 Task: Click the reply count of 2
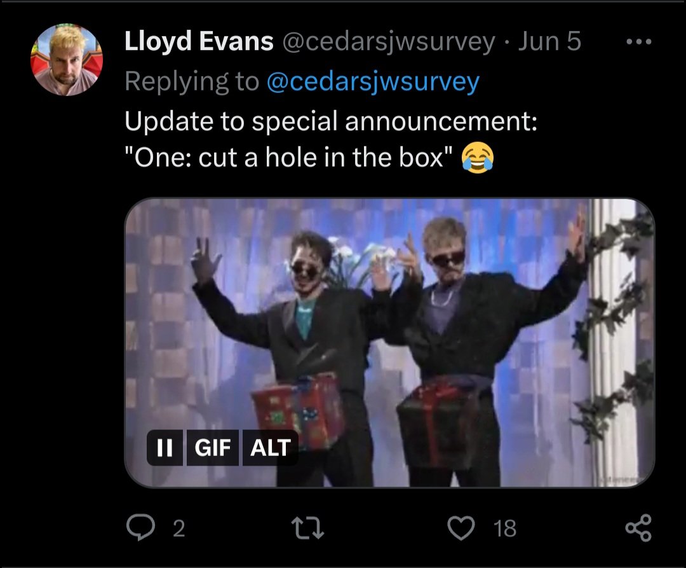179,529
